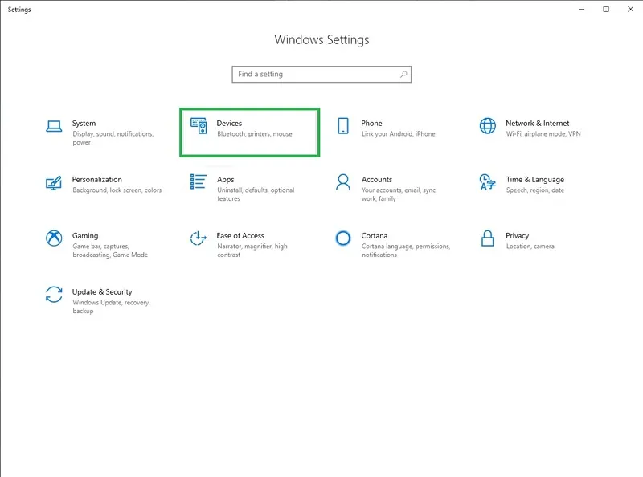Open the Ease of Access title
This screenshot has width=643, height=477.
(240, 235)
